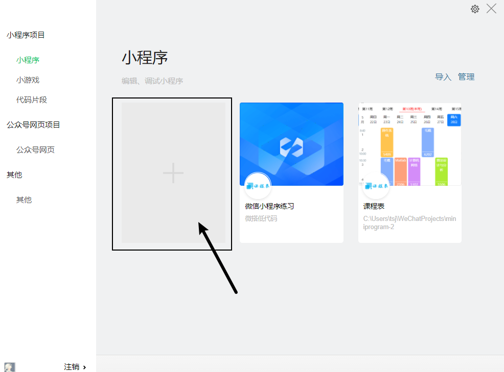Select 小程序 in the sidebar
This screenshot has width=504, height=372.
pyautogui.click(x=28, y=60)
